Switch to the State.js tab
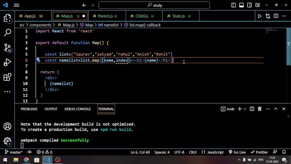 [x=181, y=16]
